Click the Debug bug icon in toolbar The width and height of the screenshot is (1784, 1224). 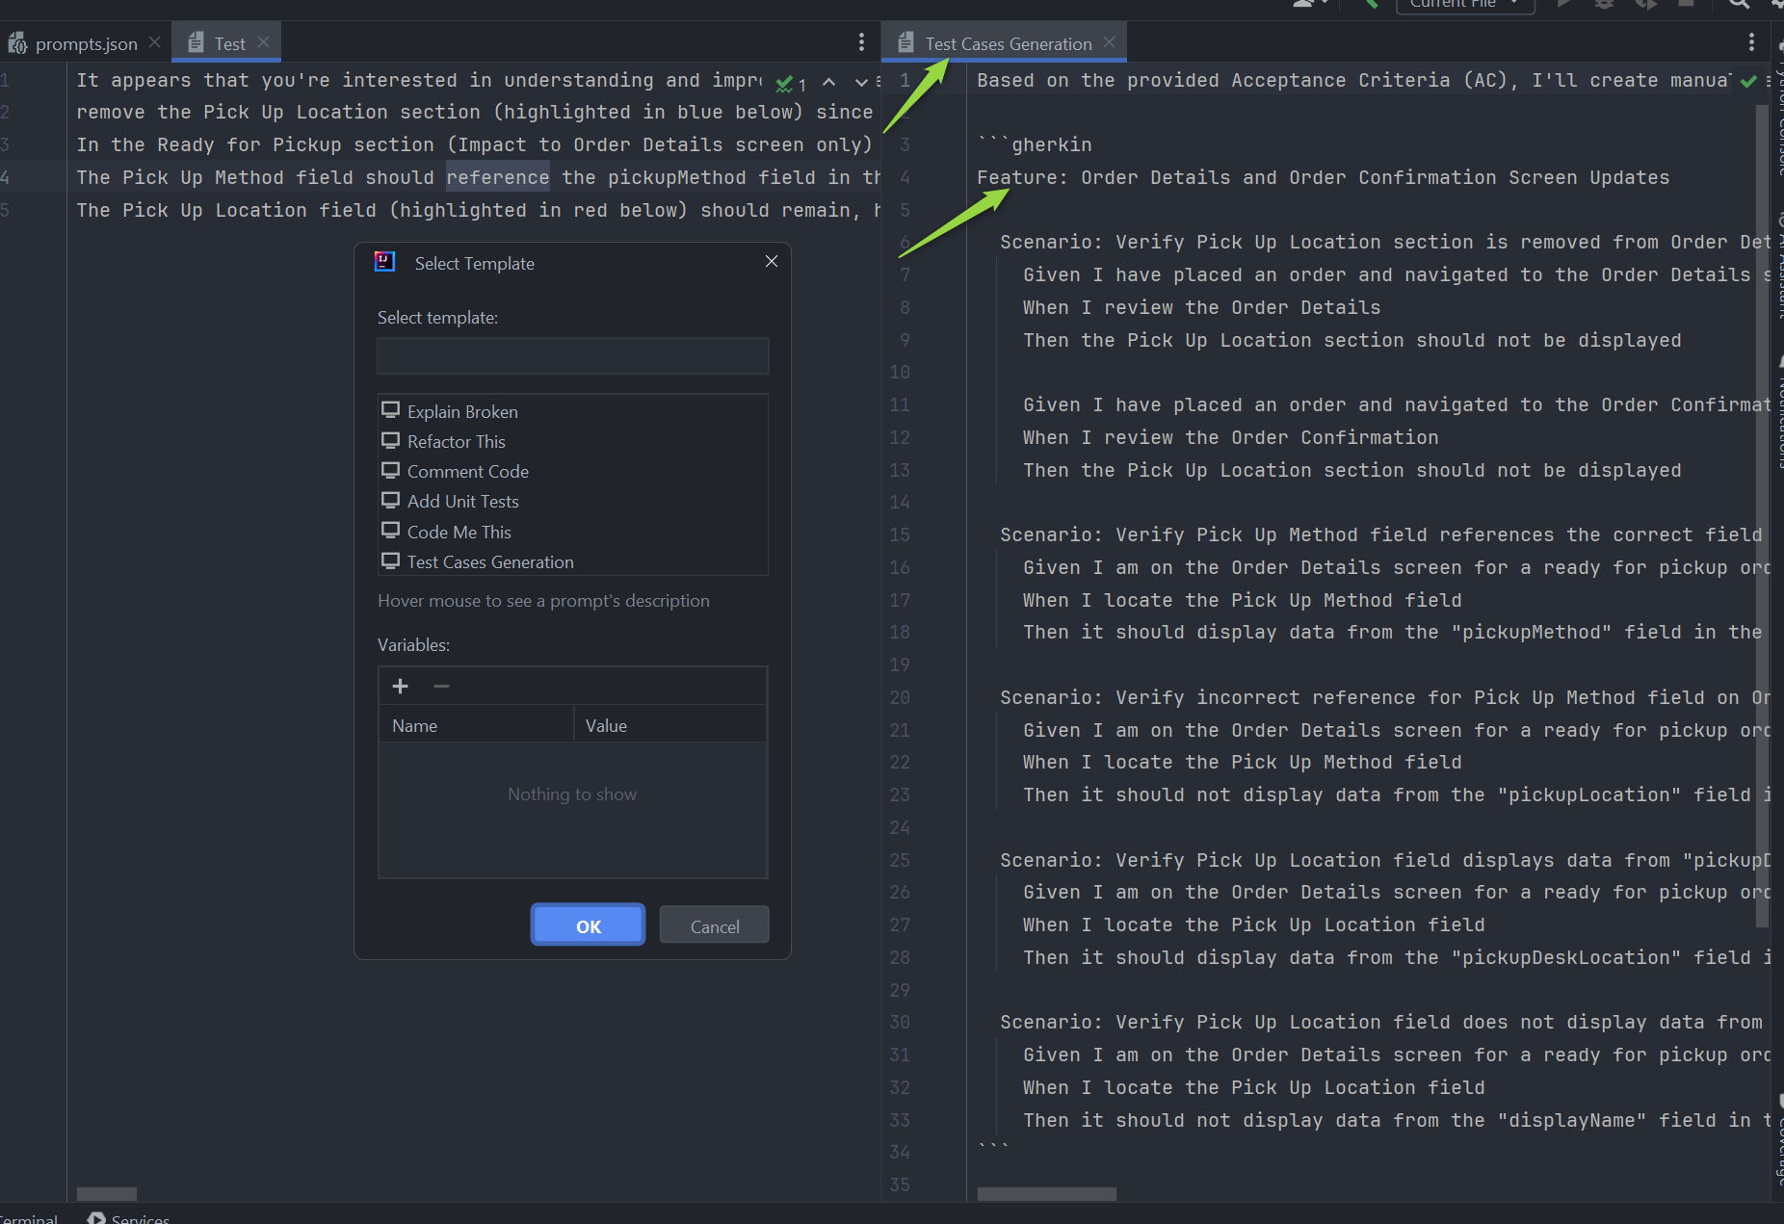point(1604,4)
